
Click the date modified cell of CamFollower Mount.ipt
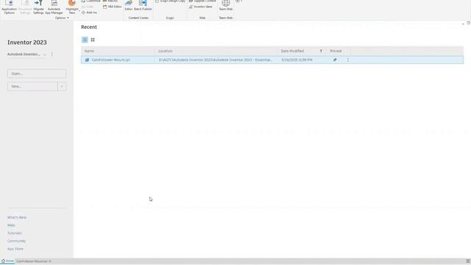[x=297, y=60]
